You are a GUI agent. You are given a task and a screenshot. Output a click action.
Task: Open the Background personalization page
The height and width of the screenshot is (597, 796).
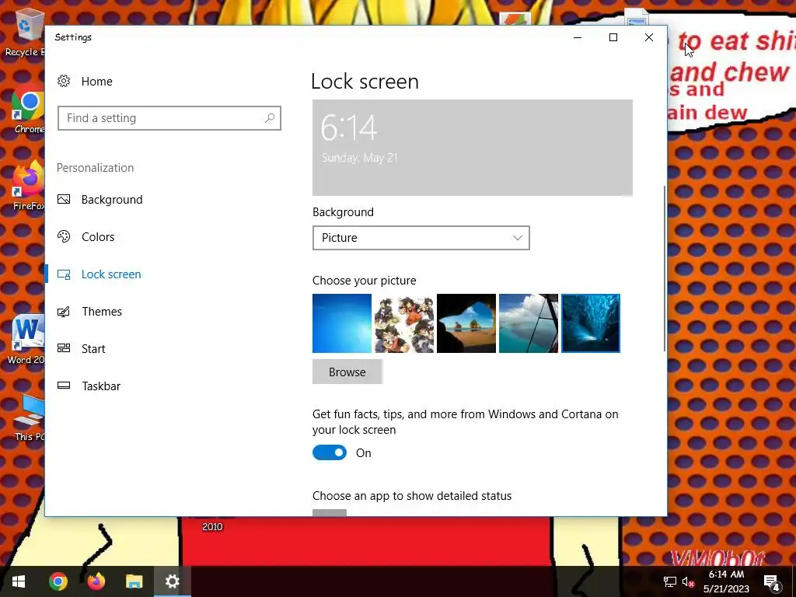[112, 200]
